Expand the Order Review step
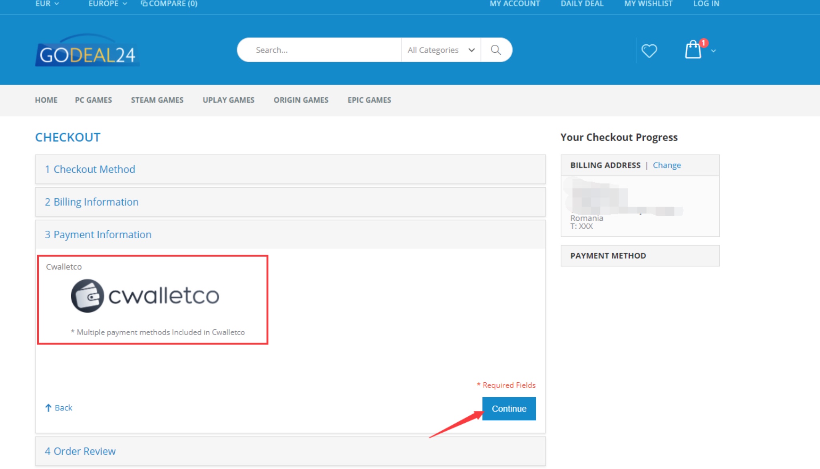 80,451
